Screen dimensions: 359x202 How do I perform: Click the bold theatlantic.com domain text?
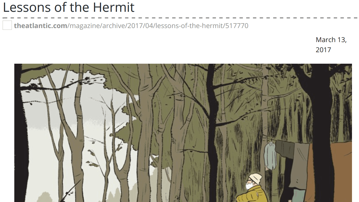pos(41,26)
